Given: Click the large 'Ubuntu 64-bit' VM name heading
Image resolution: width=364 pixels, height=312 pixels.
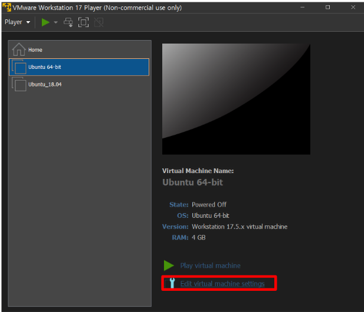Looking at the screenshot, I should click(193, 182).
